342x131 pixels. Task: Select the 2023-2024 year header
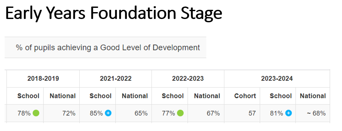[277, 79]
